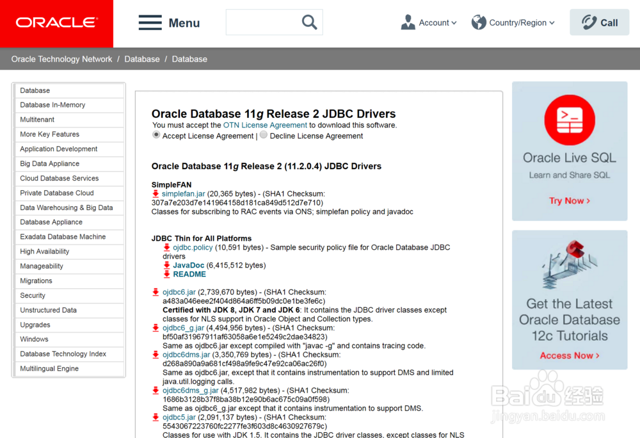Screen dimensions: 640x438
Task: Open Database Technology Index sidebar item
Action: coord(69,354)
